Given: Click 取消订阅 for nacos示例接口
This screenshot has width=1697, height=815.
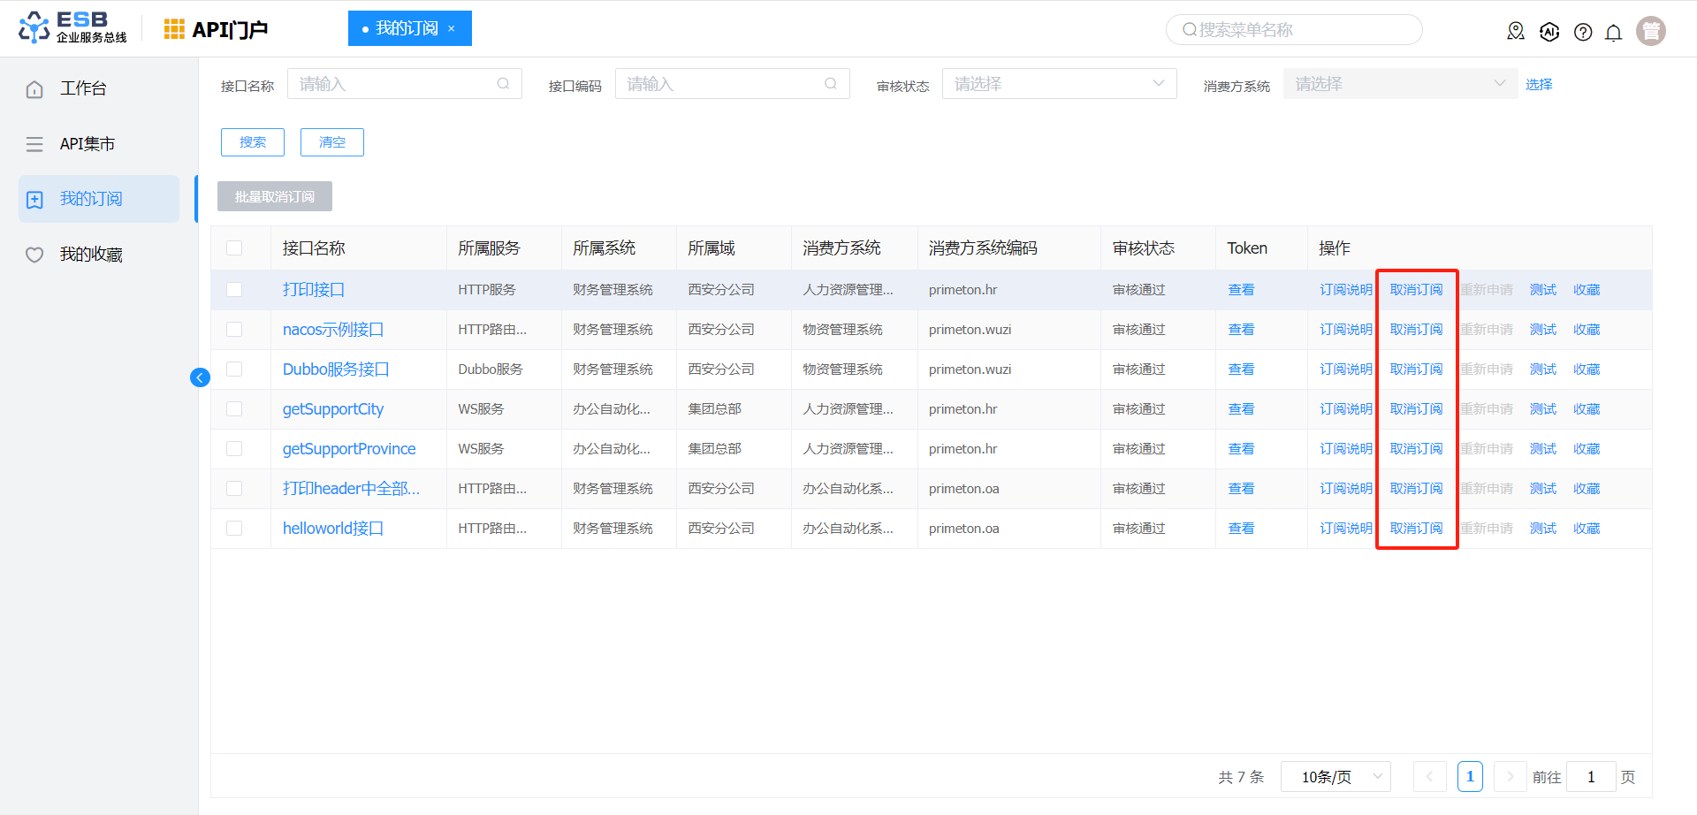Looking at the screenshot, I should tap(1416, 330).
